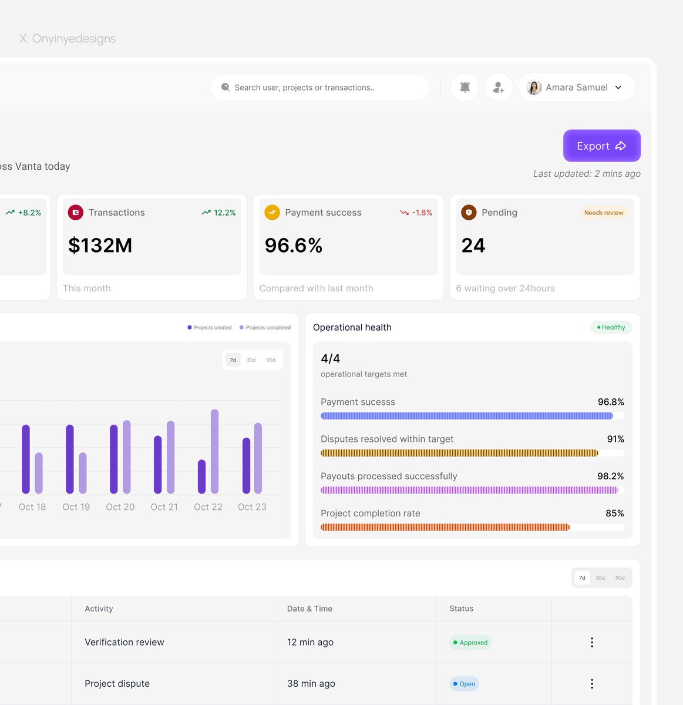Select the 90d range above the activity table
Image resolution: width=683 pixels, height=705 pixels.
[620, 578]
